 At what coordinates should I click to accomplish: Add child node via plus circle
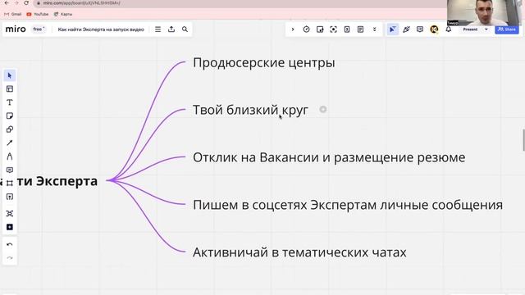322,109
